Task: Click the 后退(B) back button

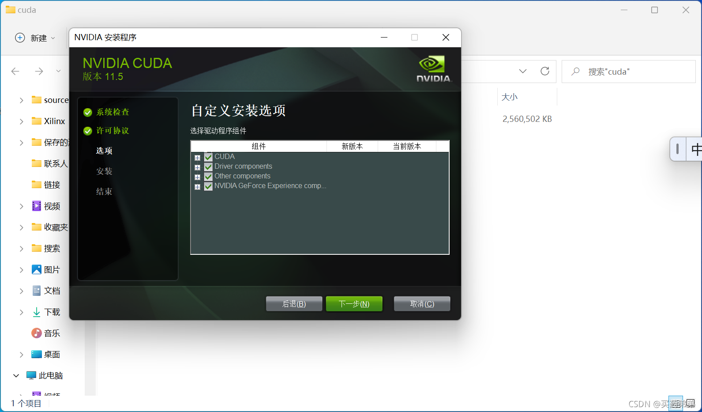Action: pyautogui.click(x=294, y=304)
